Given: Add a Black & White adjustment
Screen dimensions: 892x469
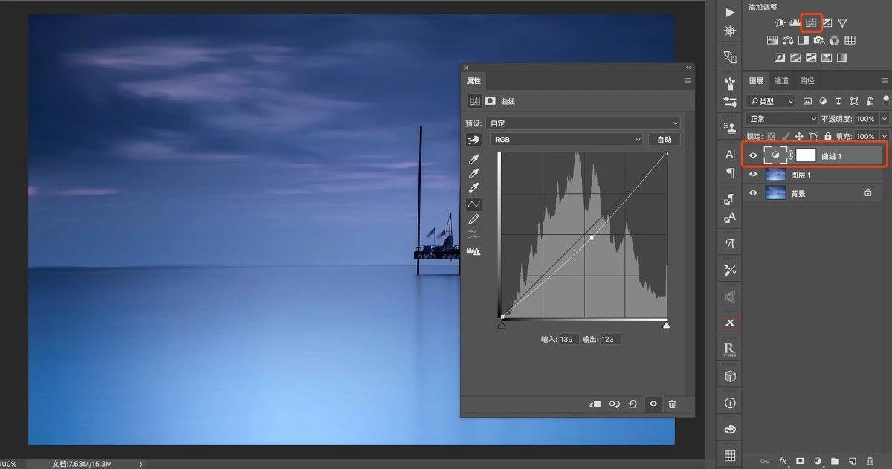Looking at the screenshot, I should (804, 40).
